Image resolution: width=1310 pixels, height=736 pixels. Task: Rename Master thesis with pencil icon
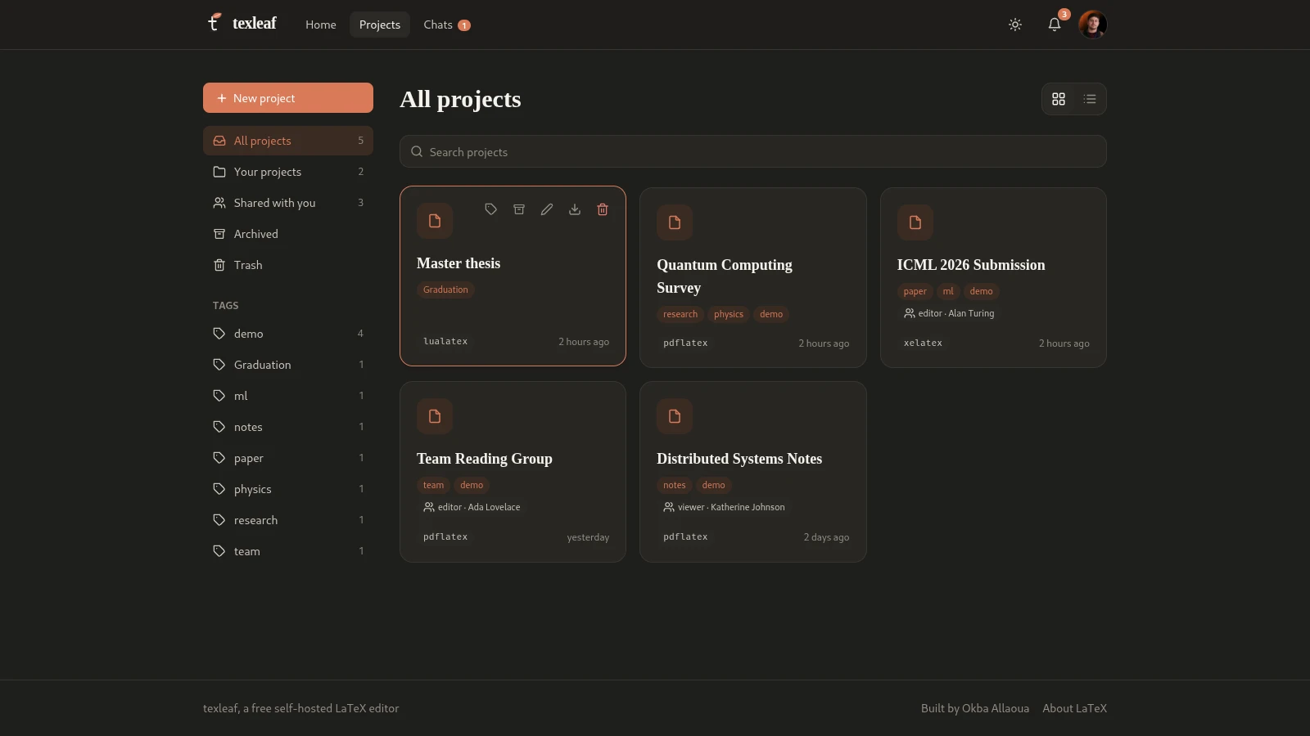pyautogui.click(x=547, y=209)
